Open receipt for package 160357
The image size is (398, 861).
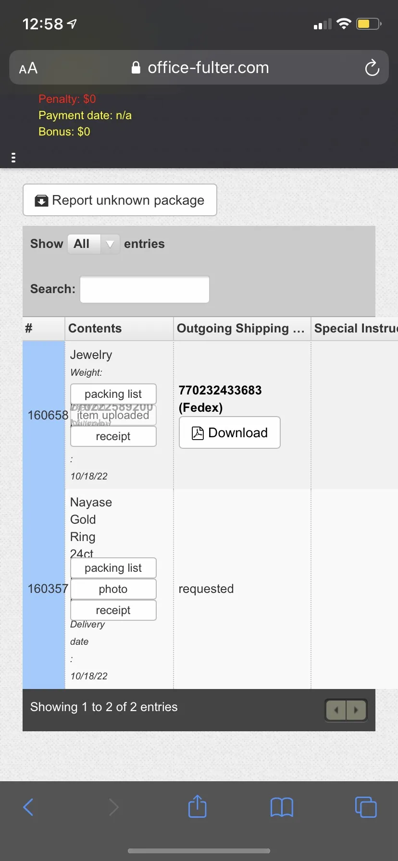(113, 610)
